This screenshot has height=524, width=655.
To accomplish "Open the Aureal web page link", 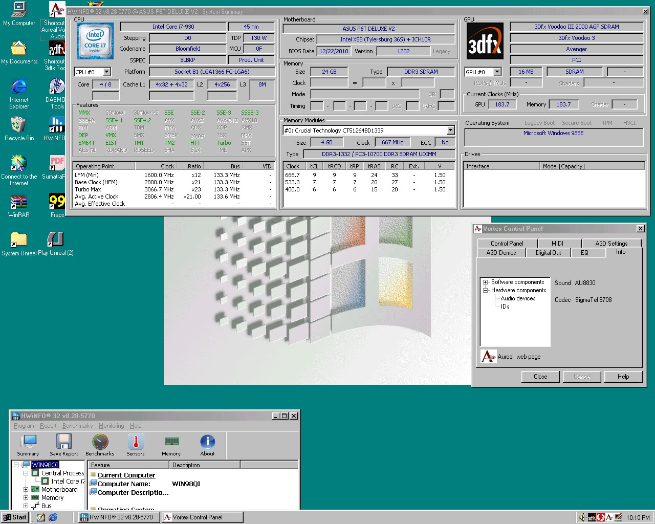I will (x=519, y=357).
